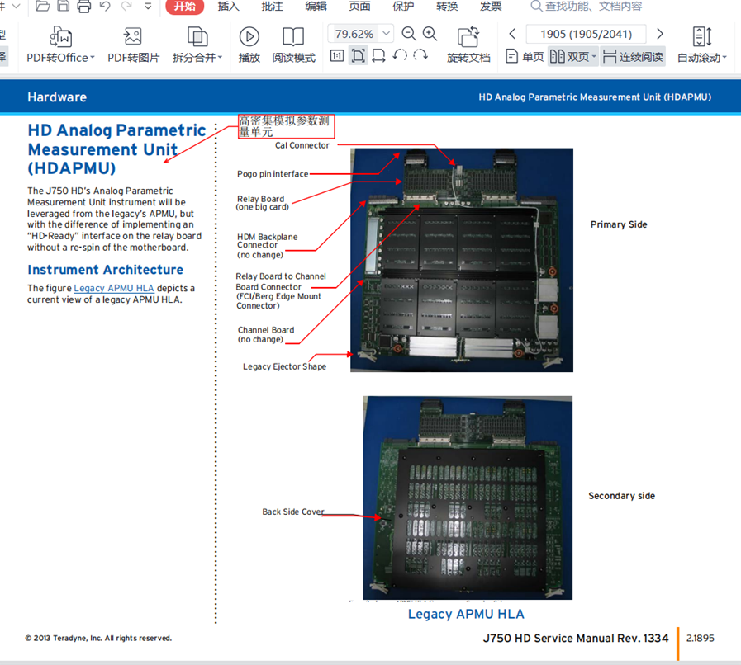The height and width of the screenshot is (665, 741).
Task: Set actual size 1:1 view
Action: point(337,56)
